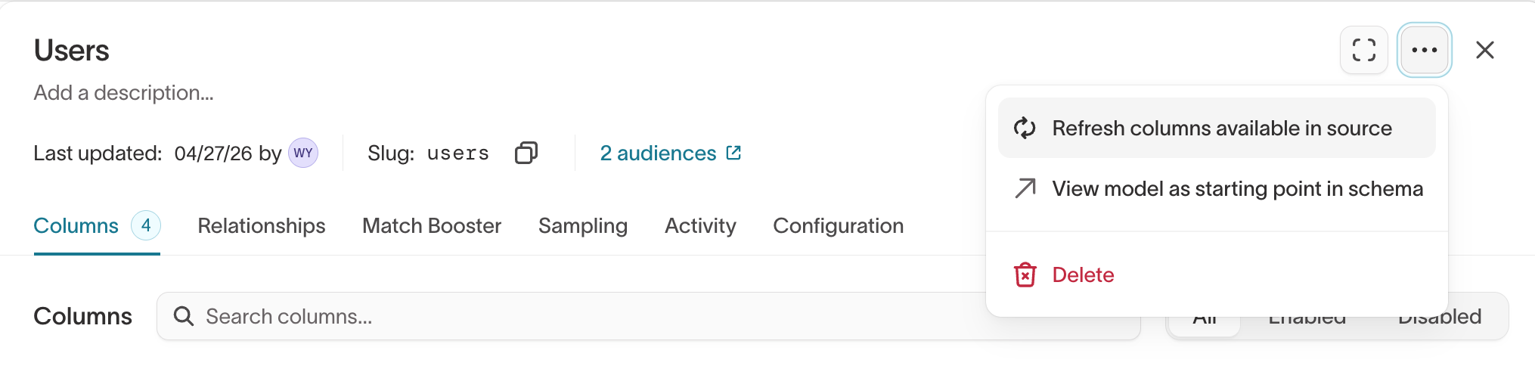This screenshot has height=372, width=1535.
Task: Open the Match Booster tab
Action: [x=432, y=225]
